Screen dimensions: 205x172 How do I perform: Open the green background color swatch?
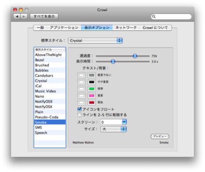[x=91, y=89]
